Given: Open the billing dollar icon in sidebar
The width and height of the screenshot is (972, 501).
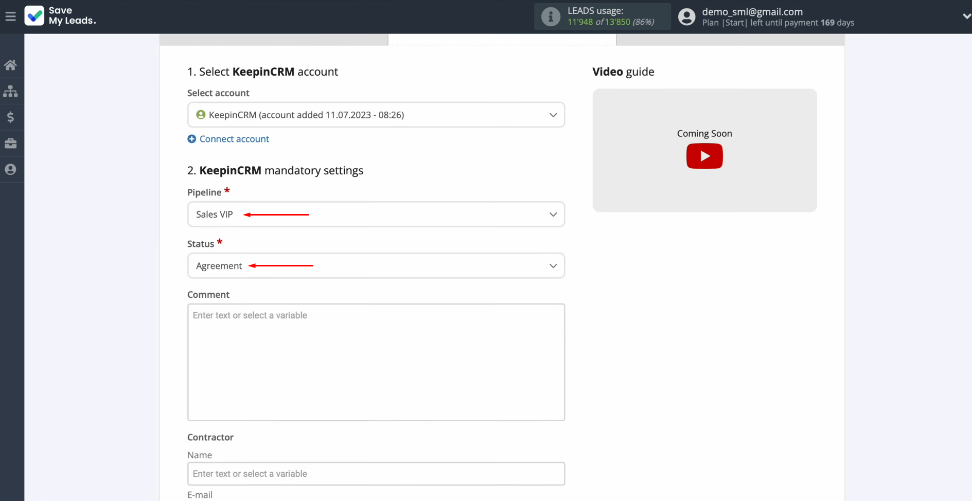Looking at the screenshot, I should pos(10,117).
